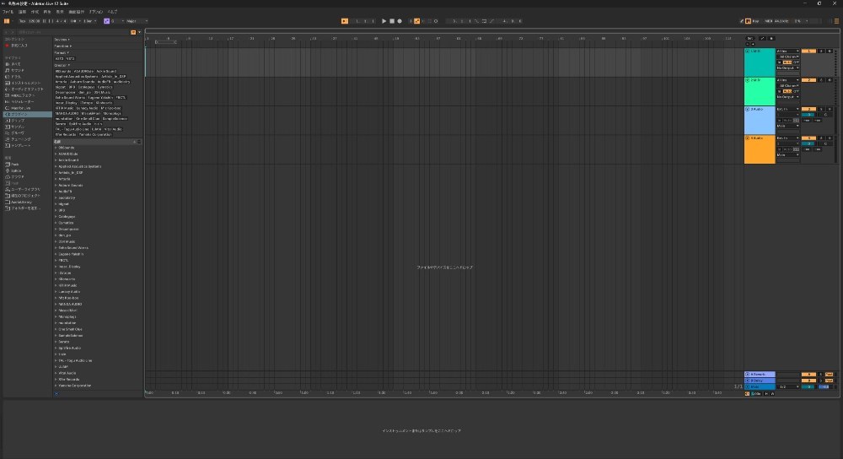This screenshot has width=843, height=459.
Task: Select the 4 Audio orange track header
Action: coord(760,149)
